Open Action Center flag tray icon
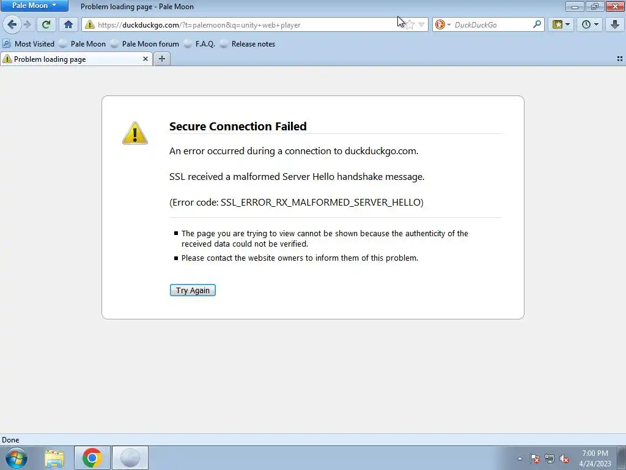626x470 pixels. 535,458
